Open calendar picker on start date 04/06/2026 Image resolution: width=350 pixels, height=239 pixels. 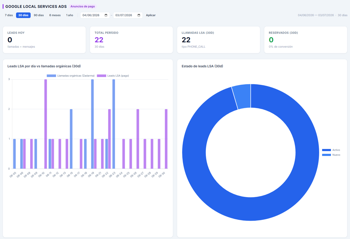106,15
